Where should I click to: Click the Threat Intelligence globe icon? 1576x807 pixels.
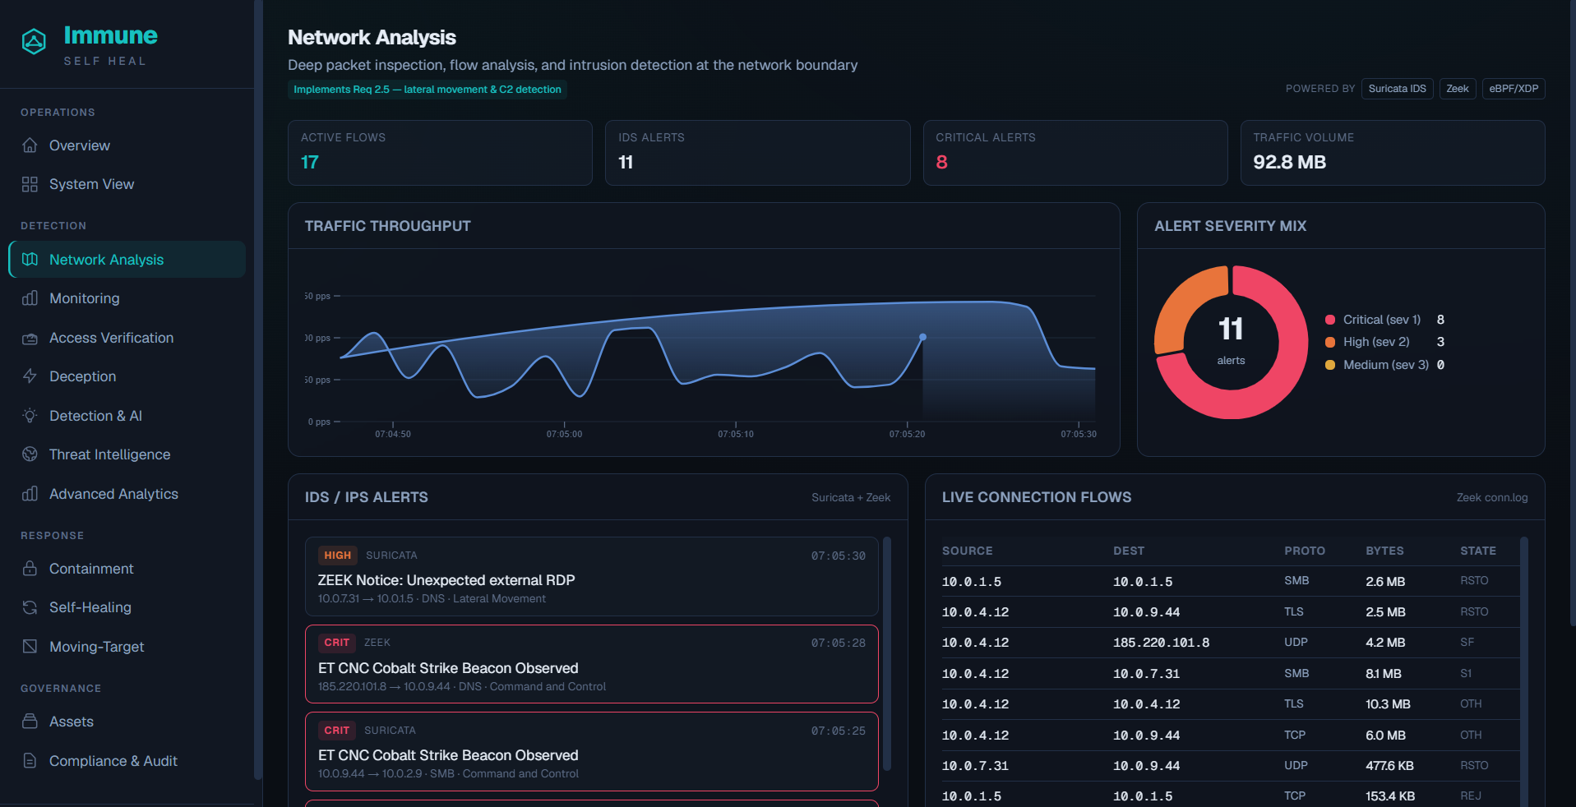coord(30,454)
